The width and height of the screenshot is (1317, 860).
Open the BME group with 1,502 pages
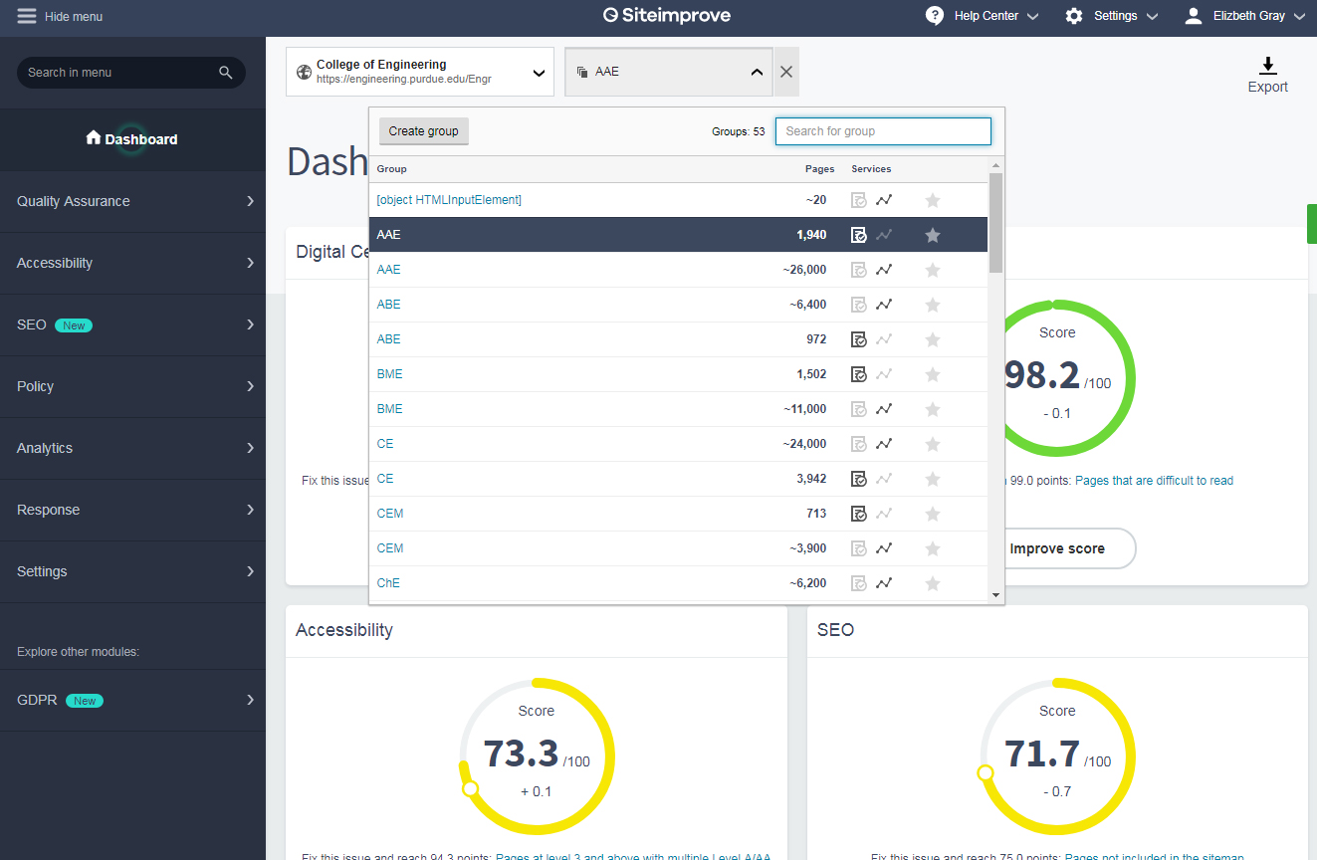coord(389,374)
